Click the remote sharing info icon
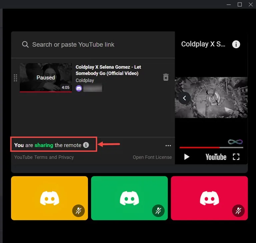 [86, 145]
